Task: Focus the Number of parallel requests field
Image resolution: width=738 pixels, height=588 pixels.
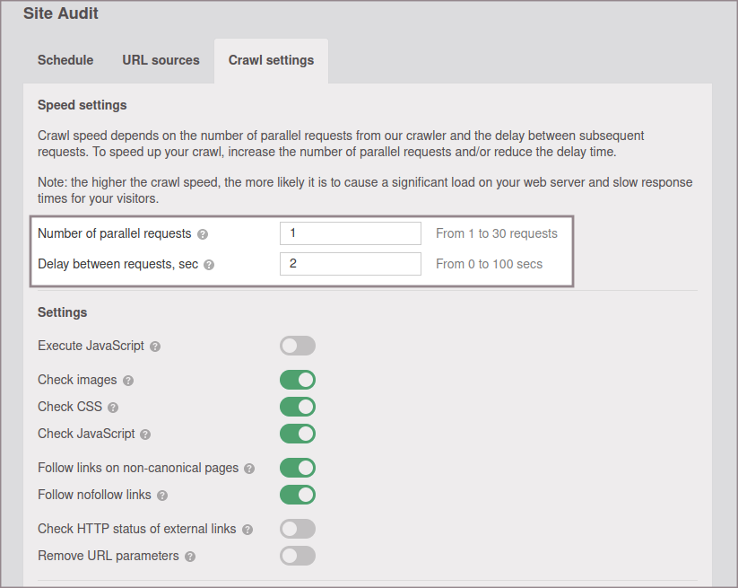Action: (350, 233)
